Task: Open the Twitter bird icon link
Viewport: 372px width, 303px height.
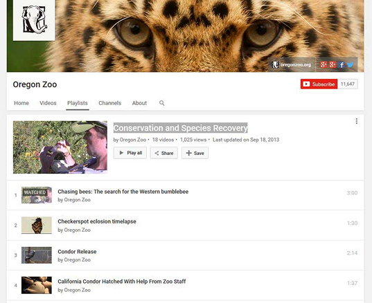Action: coord(350,64)
